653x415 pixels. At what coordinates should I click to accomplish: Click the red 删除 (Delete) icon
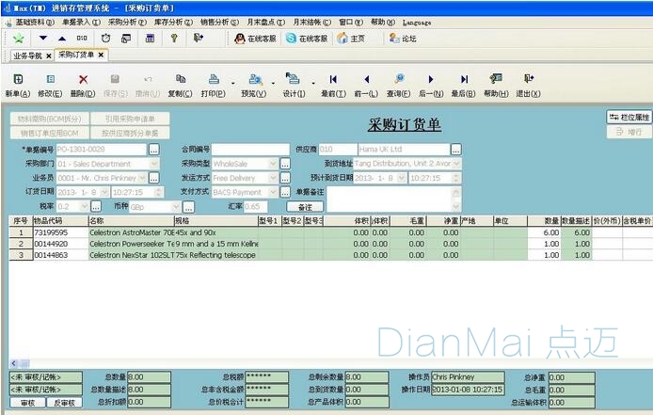pos(83,80)
